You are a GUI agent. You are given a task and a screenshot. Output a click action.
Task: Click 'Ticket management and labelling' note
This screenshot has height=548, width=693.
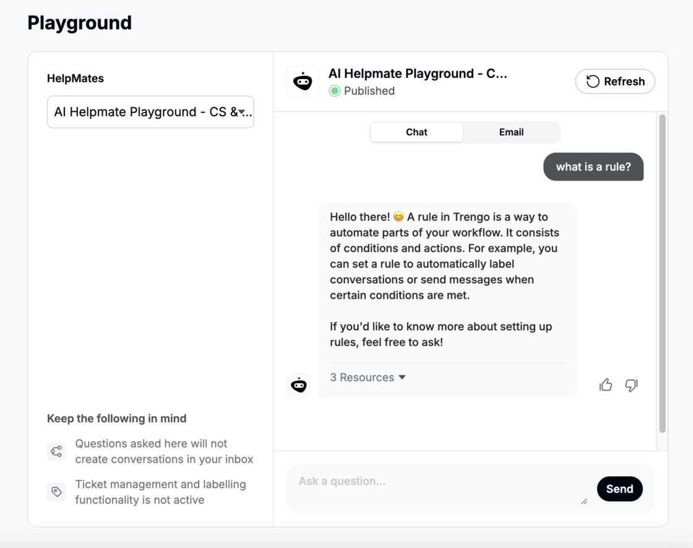click(160, 492)
